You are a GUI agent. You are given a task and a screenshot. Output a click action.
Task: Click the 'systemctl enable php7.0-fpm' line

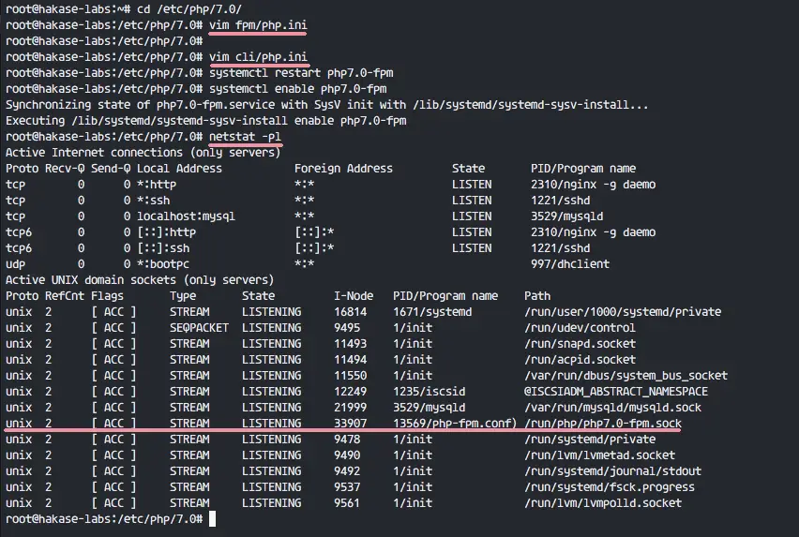(297, 89)
